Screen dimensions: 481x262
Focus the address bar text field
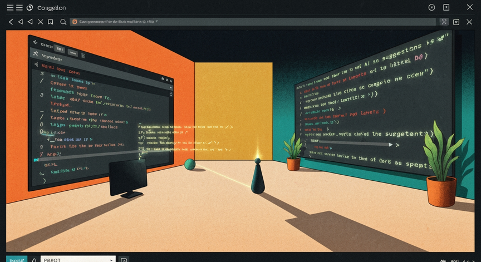(x=253, y=22)
